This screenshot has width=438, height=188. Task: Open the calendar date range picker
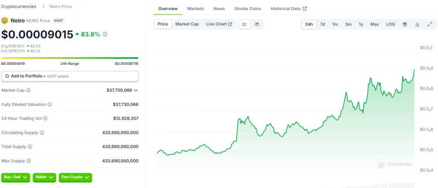coord(405,24)
